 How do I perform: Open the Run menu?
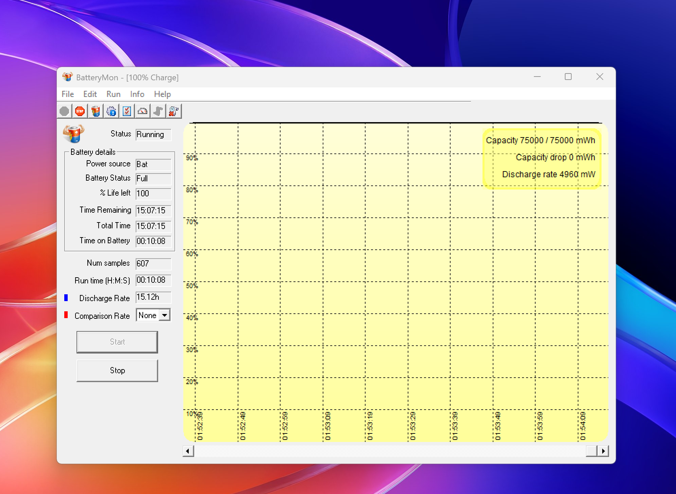click(x=113, y=94)
